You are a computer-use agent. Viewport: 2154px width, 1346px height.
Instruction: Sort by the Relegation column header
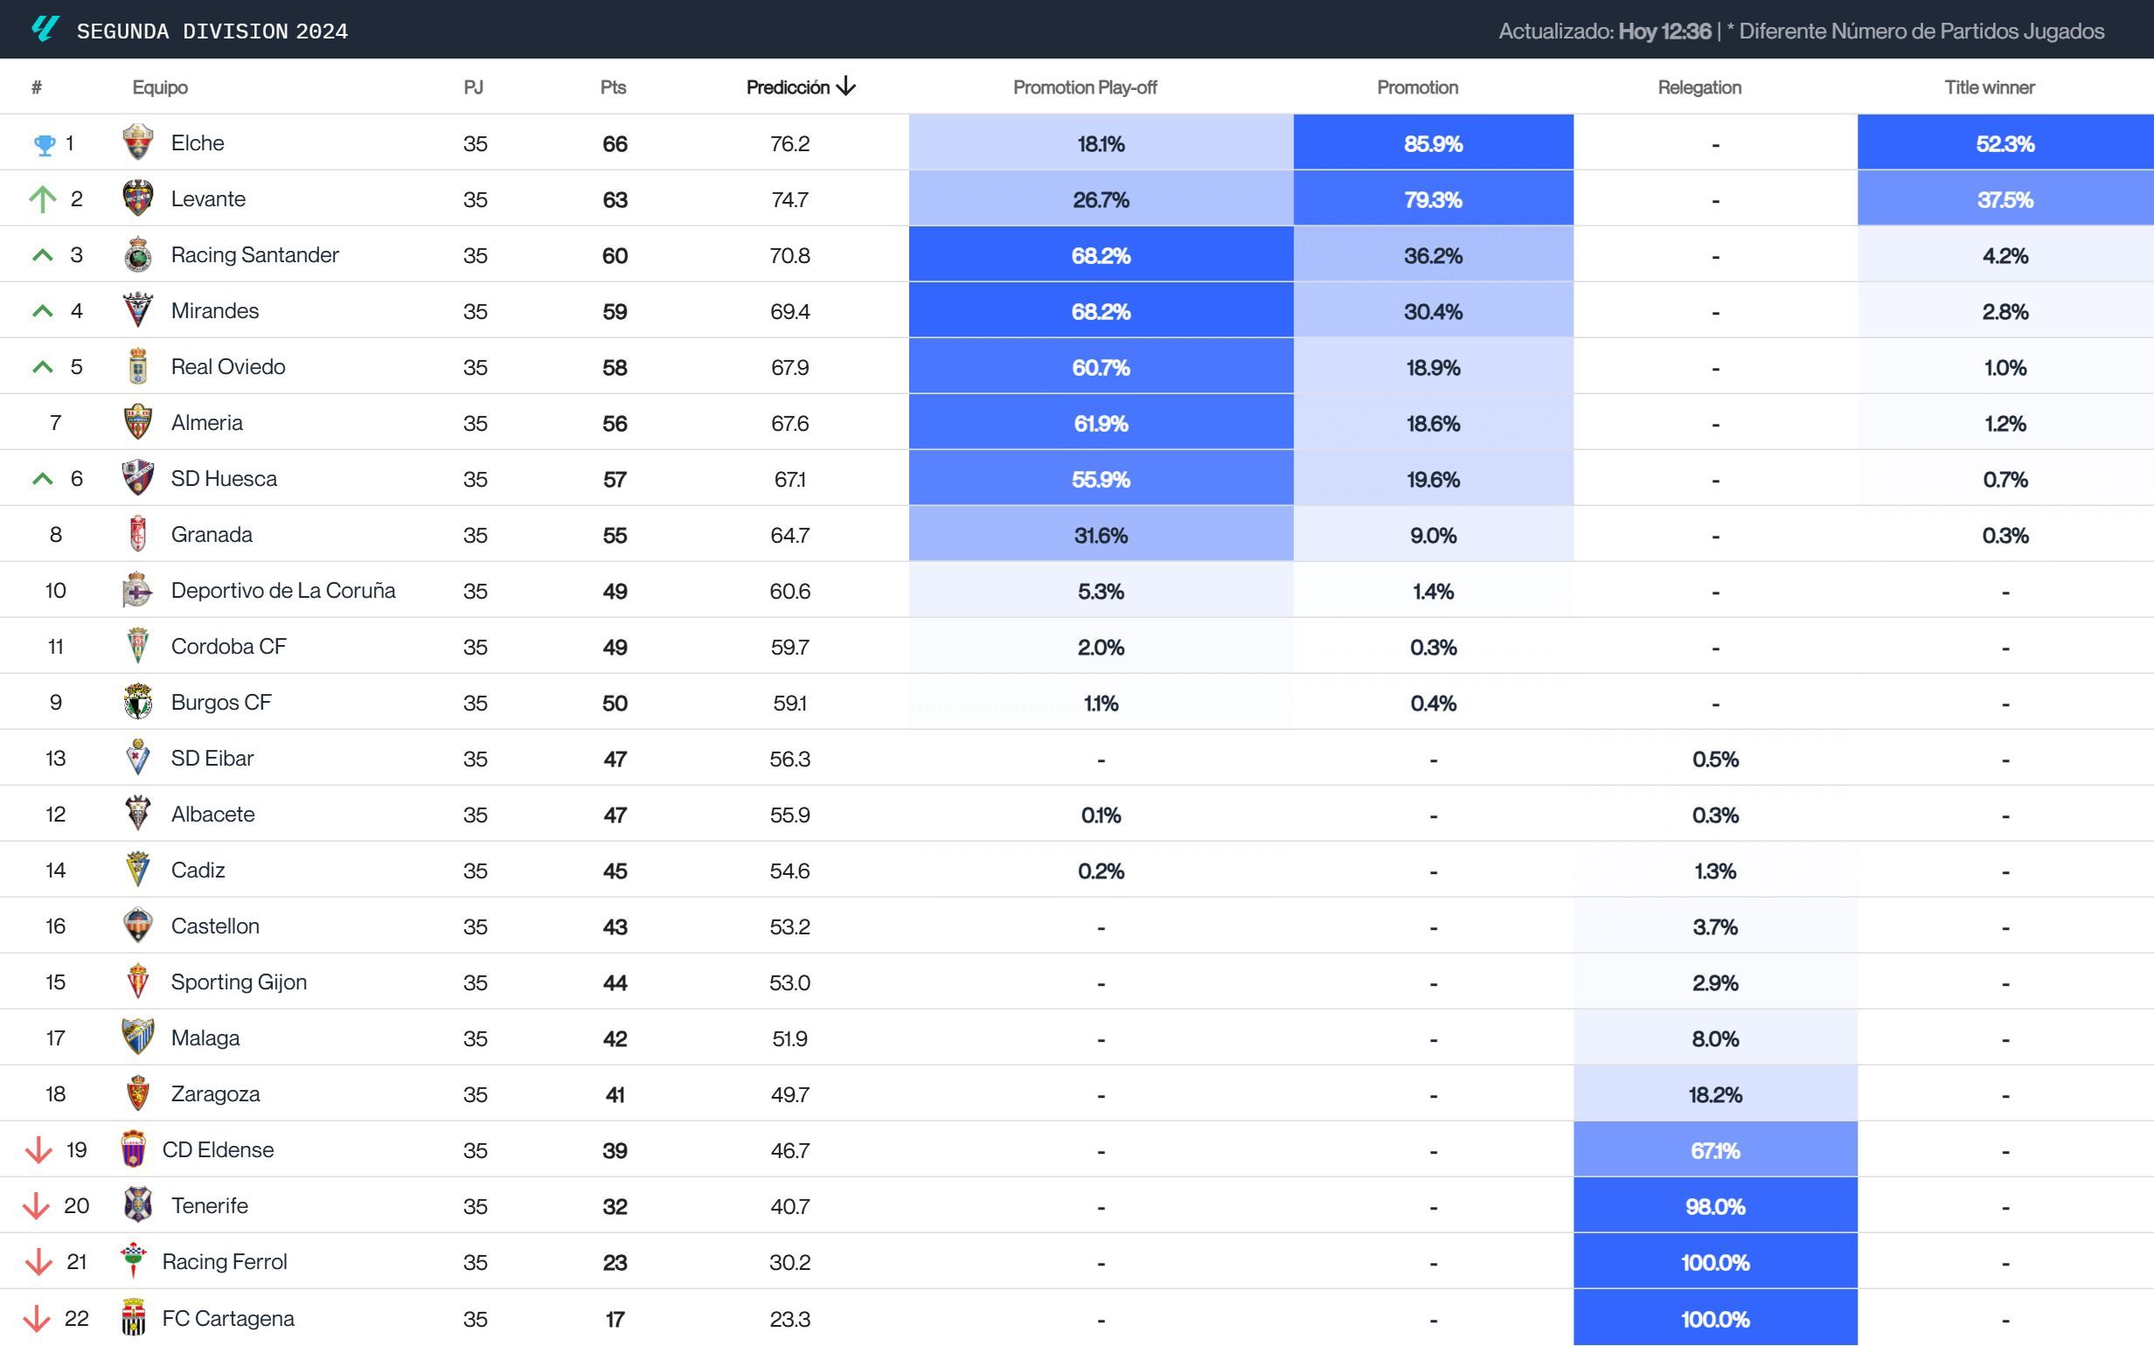(1699, 87)
